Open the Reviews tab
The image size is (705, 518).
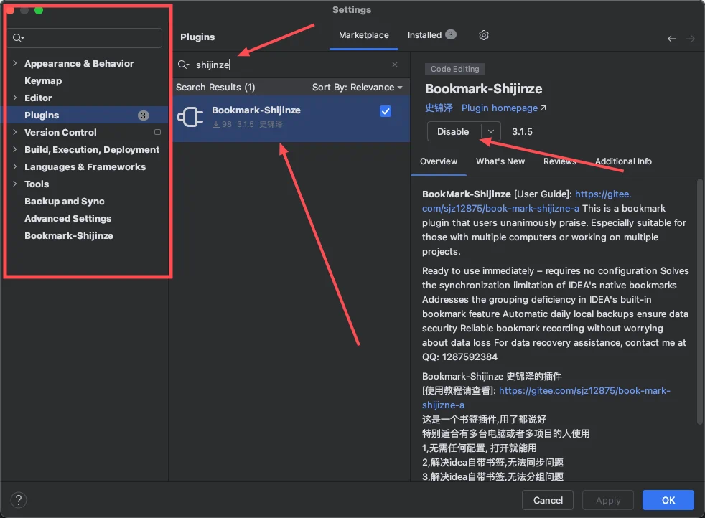pyautogui.click(x=560, y=161)
